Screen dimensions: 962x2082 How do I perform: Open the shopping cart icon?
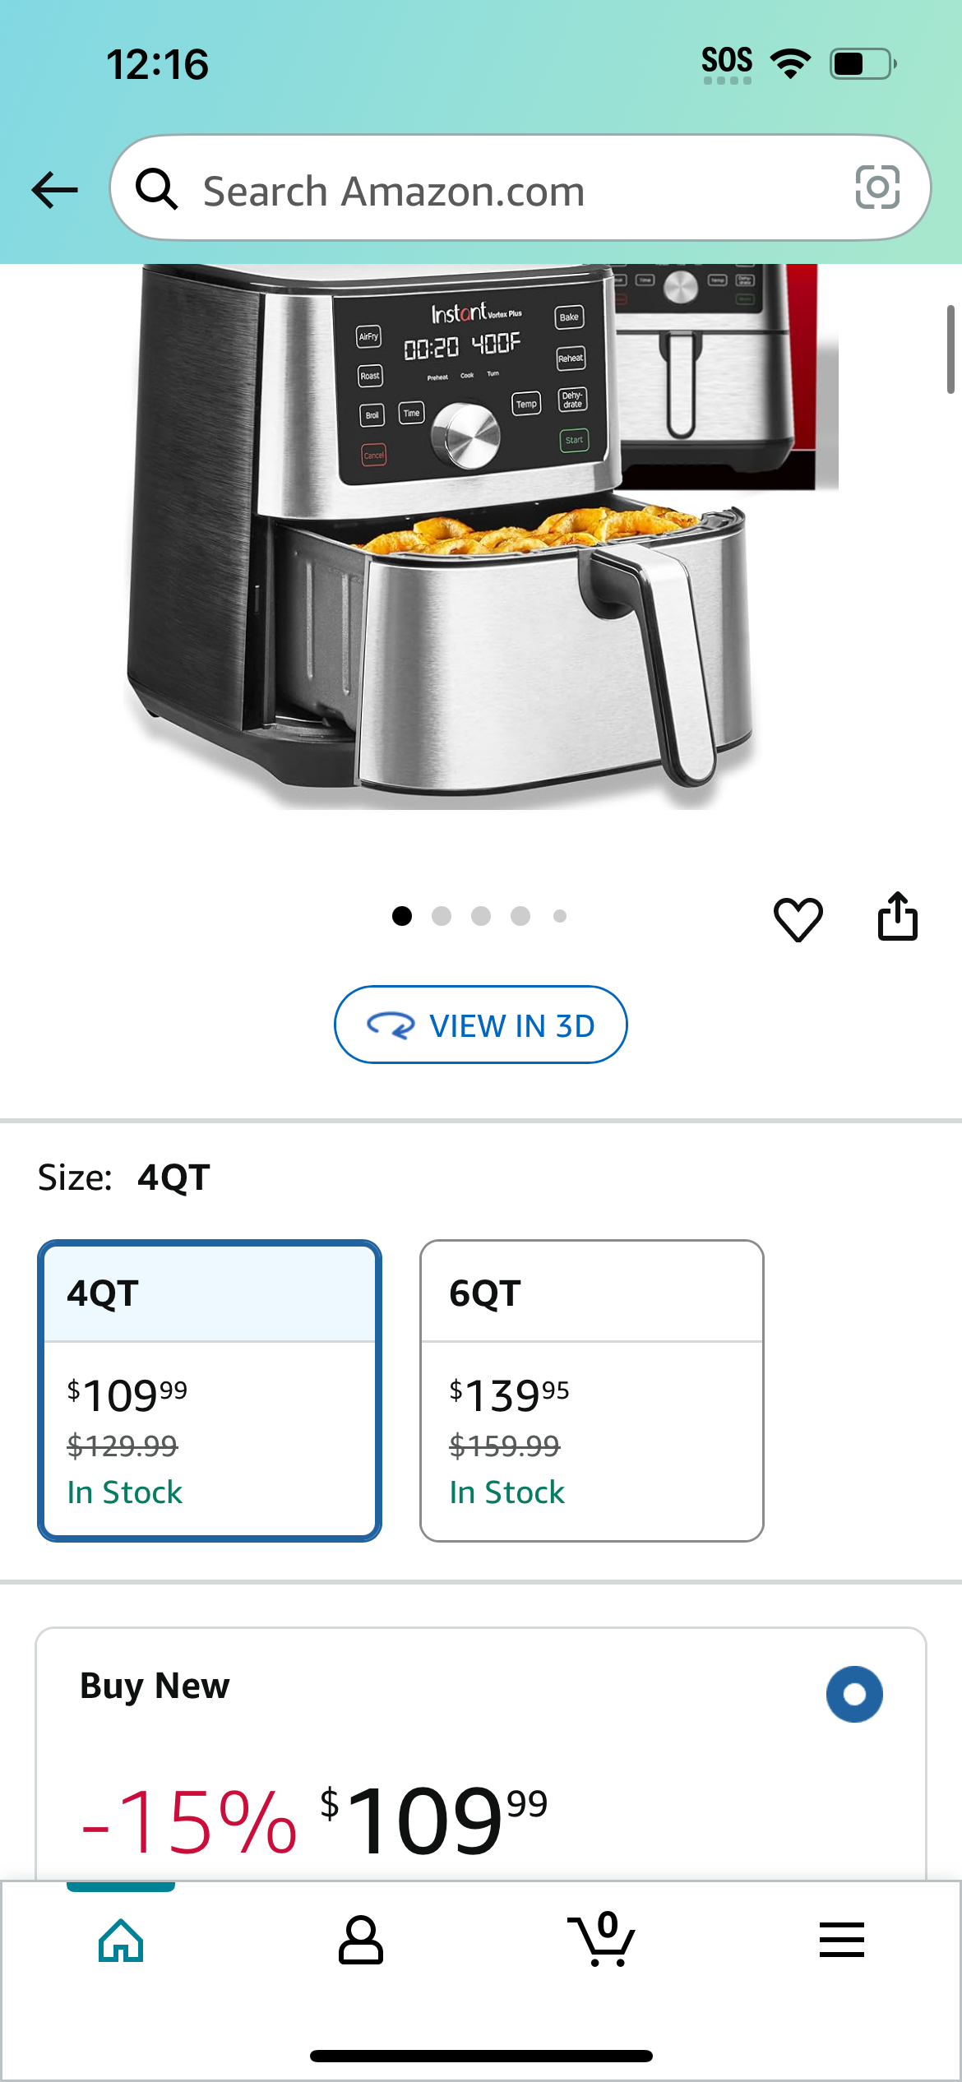pos(601,1939)
